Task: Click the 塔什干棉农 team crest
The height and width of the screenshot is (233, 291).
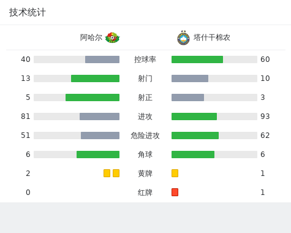Action: (x=183, y=37)
